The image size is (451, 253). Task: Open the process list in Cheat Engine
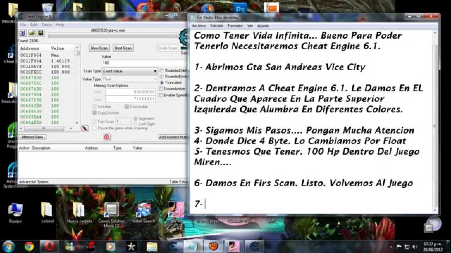click(23, 33)
